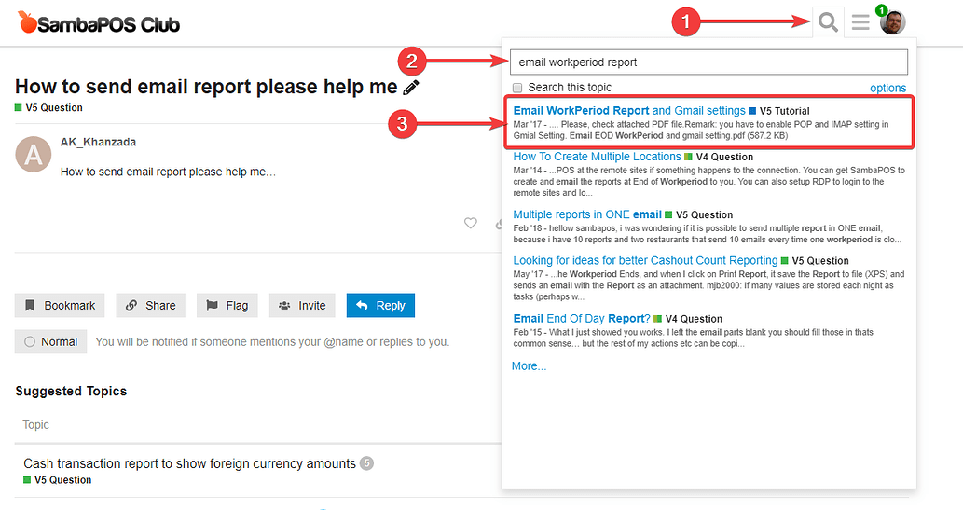Click V4 Question label beside Email End Of Day
Viewport: 963px width, 510px height.
689,319
